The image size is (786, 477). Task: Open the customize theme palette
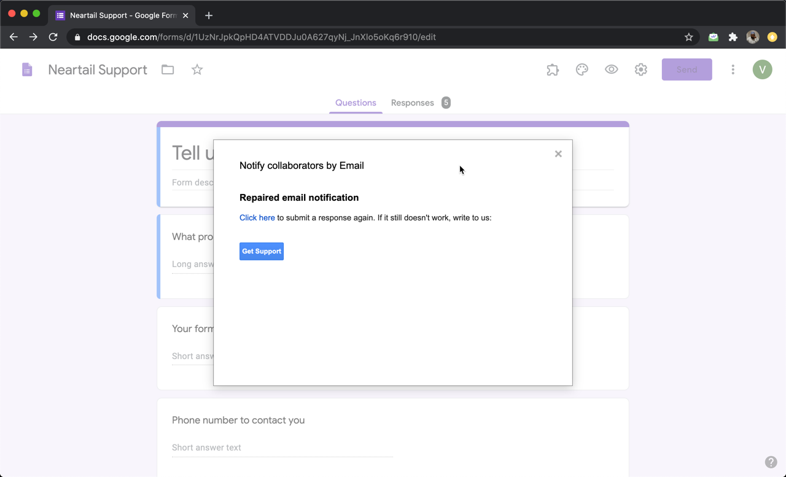(582, 70)
